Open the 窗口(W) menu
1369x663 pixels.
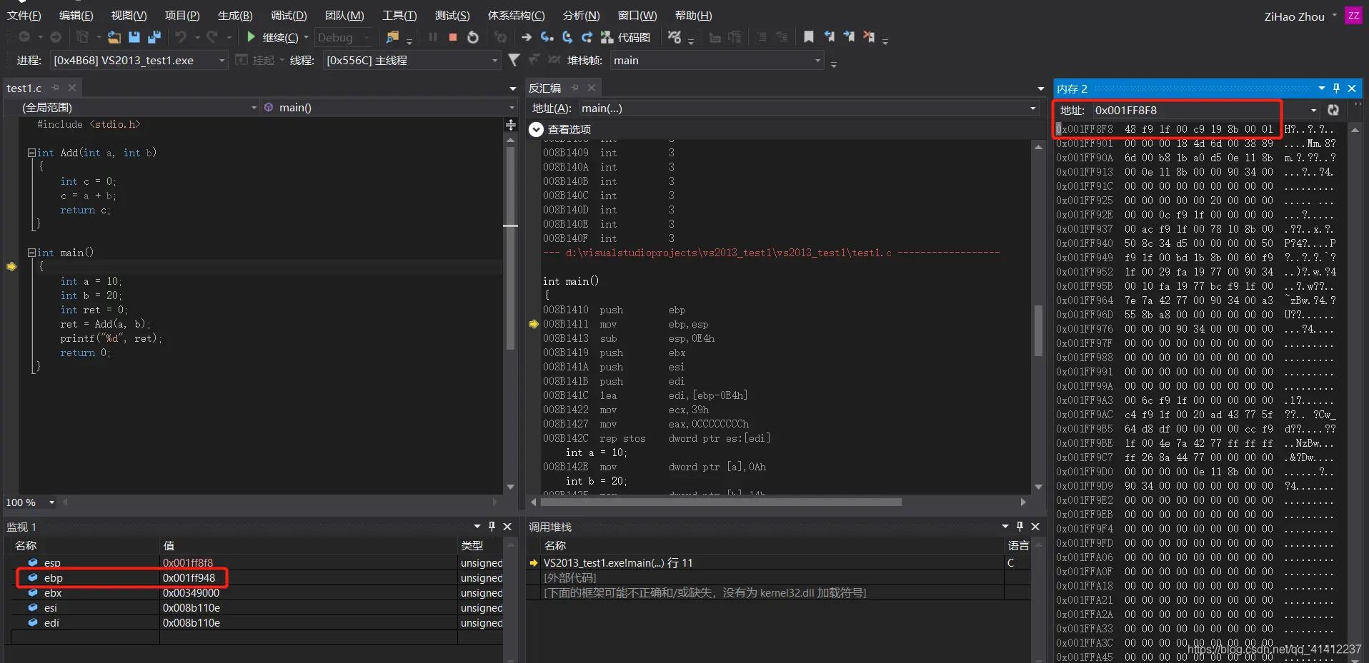coord(637,15)
